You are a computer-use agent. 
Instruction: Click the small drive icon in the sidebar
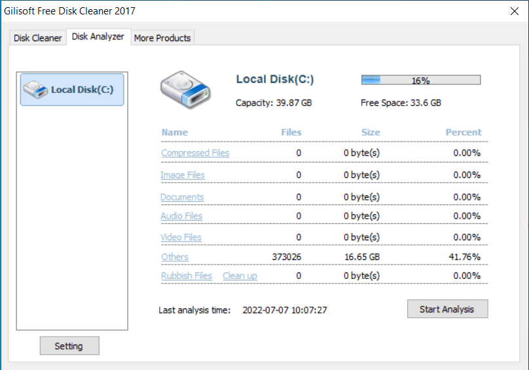coord(35,90)
